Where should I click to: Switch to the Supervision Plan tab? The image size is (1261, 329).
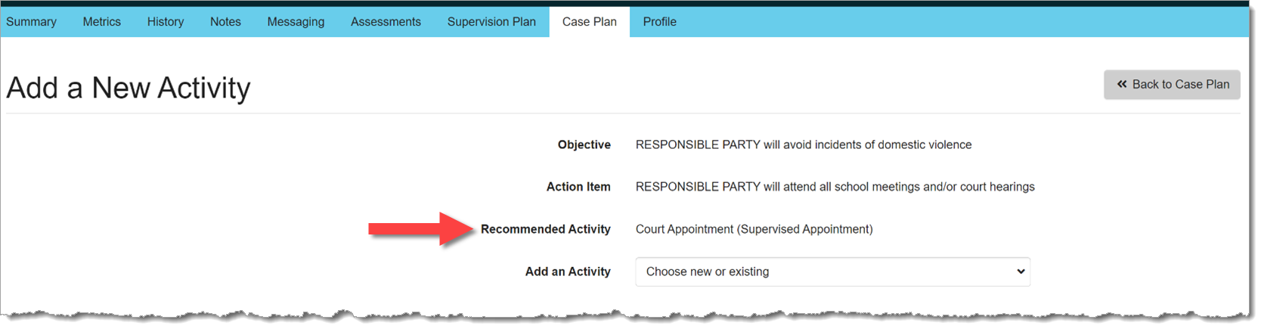[491, 22]
